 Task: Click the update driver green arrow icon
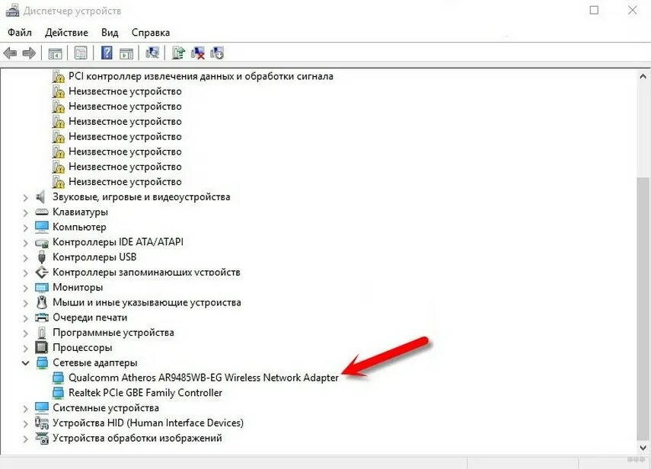pos(178,53)
